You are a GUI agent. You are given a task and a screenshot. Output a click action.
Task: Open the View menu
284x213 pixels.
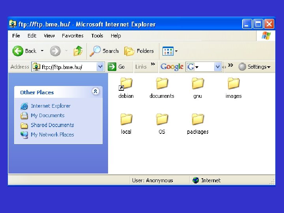pyautogui.click(x=49, y=35)
